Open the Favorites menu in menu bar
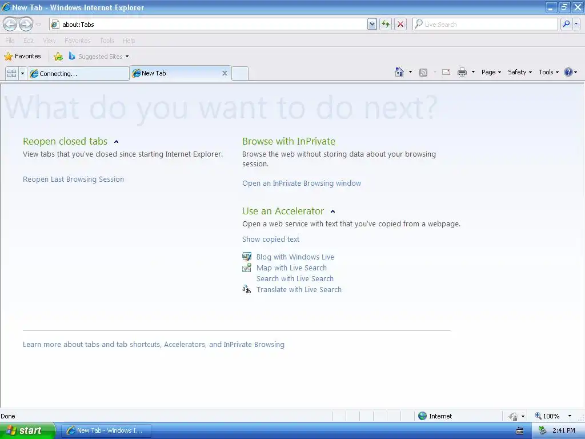The width and height of the screenshot is (585, 439). coord(78,41)
